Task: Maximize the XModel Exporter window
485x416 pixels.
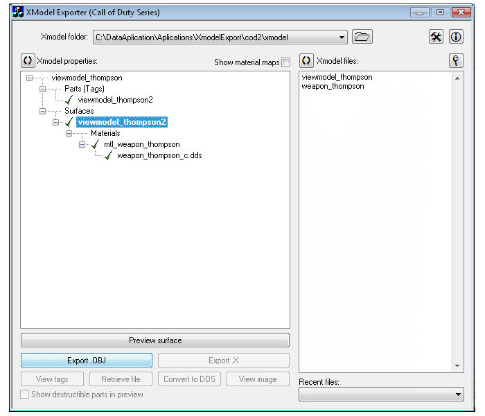Action: coord(440,12)
